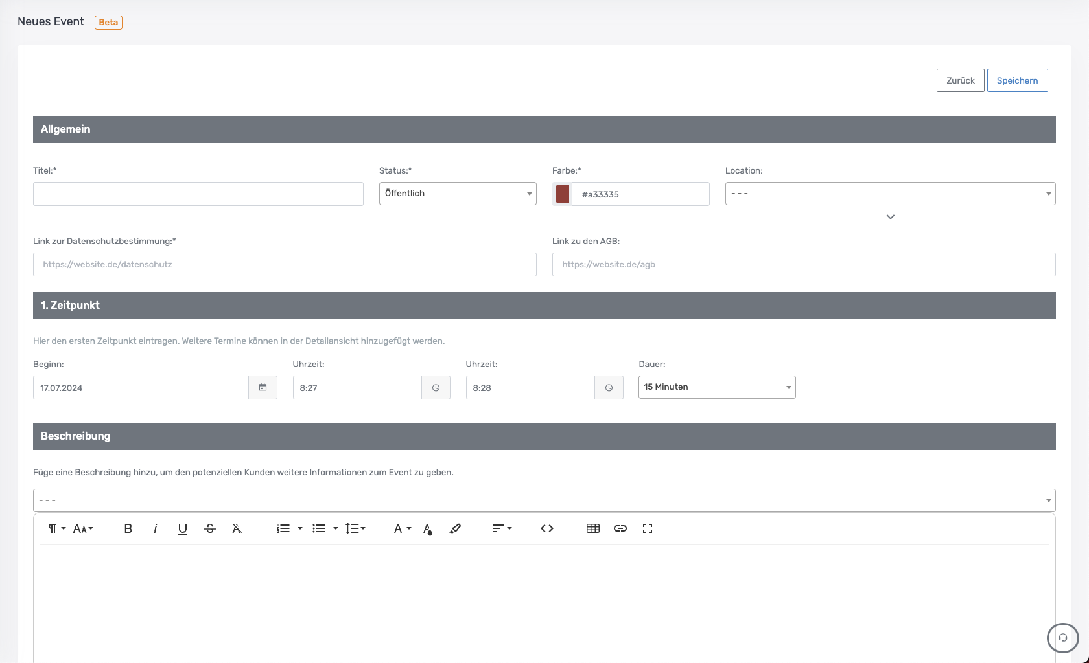Open the Location dropdown

(x=890, y=194)
